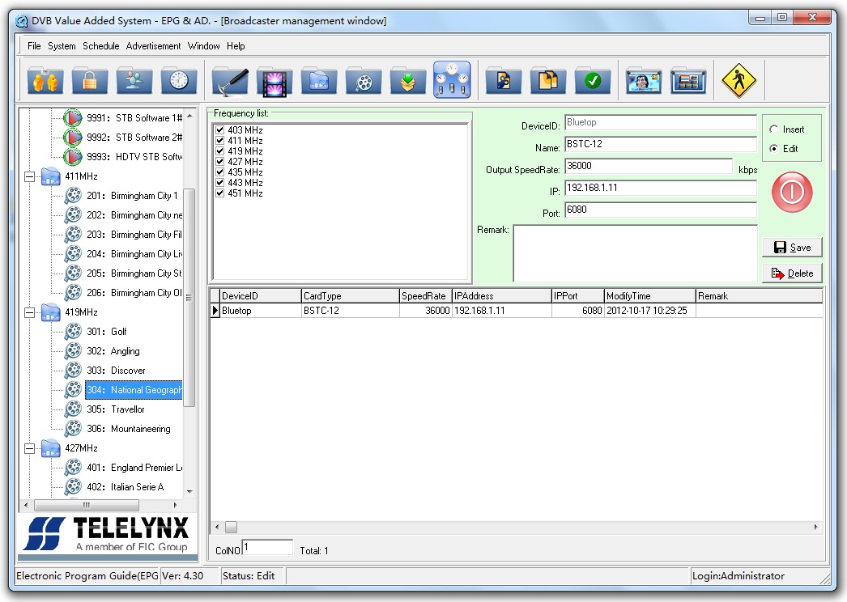Click the reel icon beside 306: Mountaineering
The height and width of the screenshot is (602, 847).
point(73,429)
